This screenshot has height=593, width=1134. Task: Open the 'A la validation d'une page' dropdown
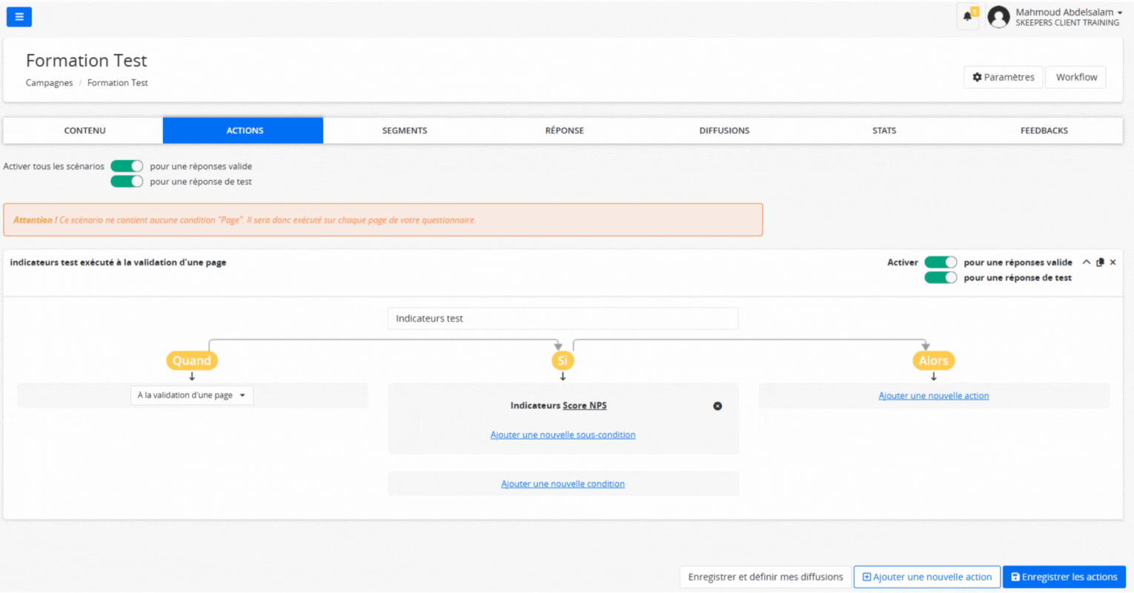tap(192, 396)
